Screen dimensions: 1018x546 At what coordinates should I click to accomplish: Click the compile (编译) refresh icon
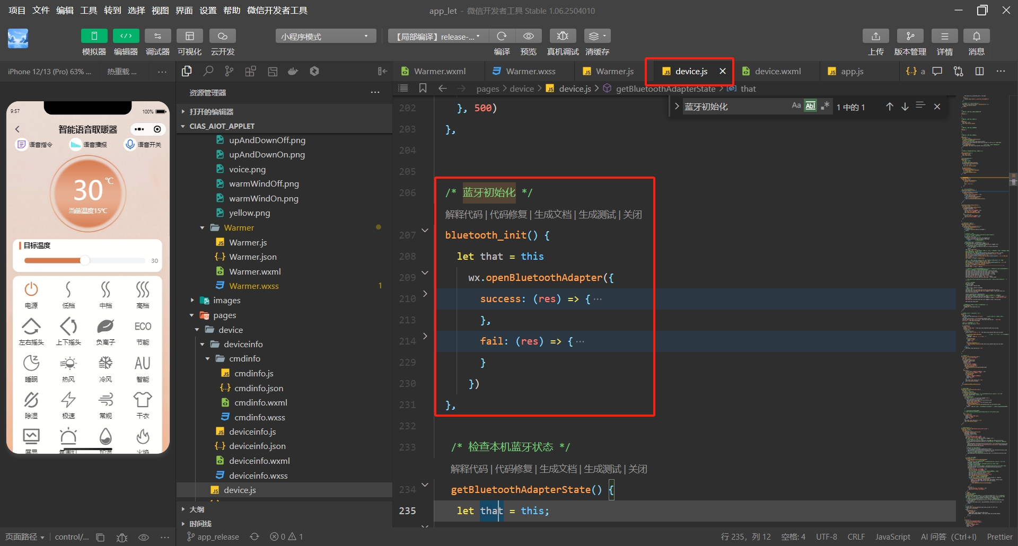502,36
